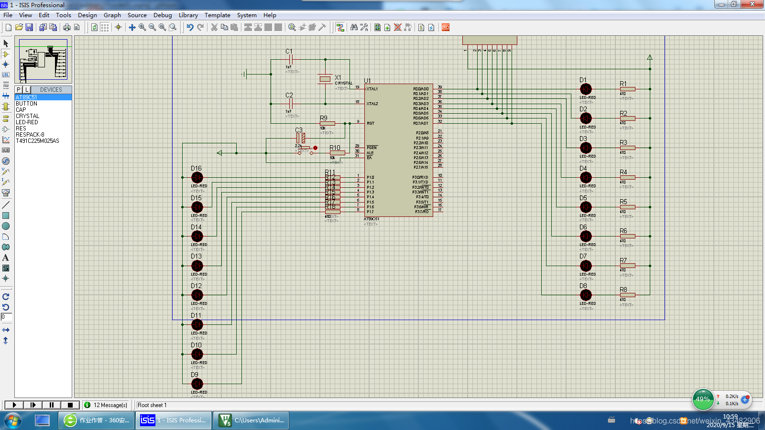Switch to component mode
The width and height of the screenshot is (765, 430).
(x=6, y=54)
